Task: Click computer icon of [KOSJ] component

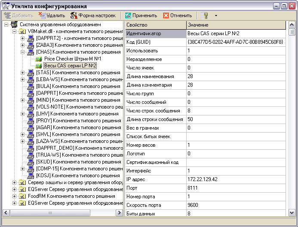Action: point(31,176)
